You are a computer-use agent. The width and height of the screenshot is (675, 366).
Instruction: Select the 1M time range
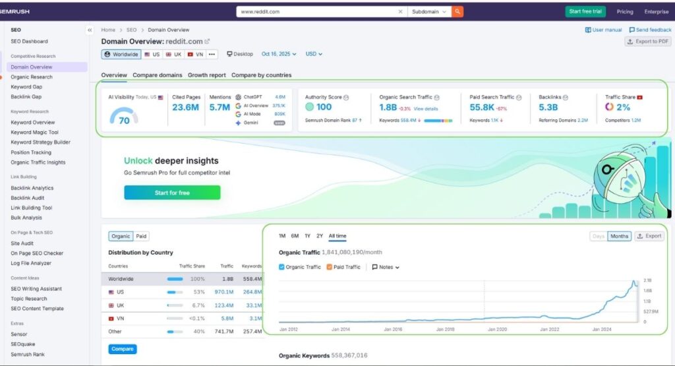tap(282, 236)
